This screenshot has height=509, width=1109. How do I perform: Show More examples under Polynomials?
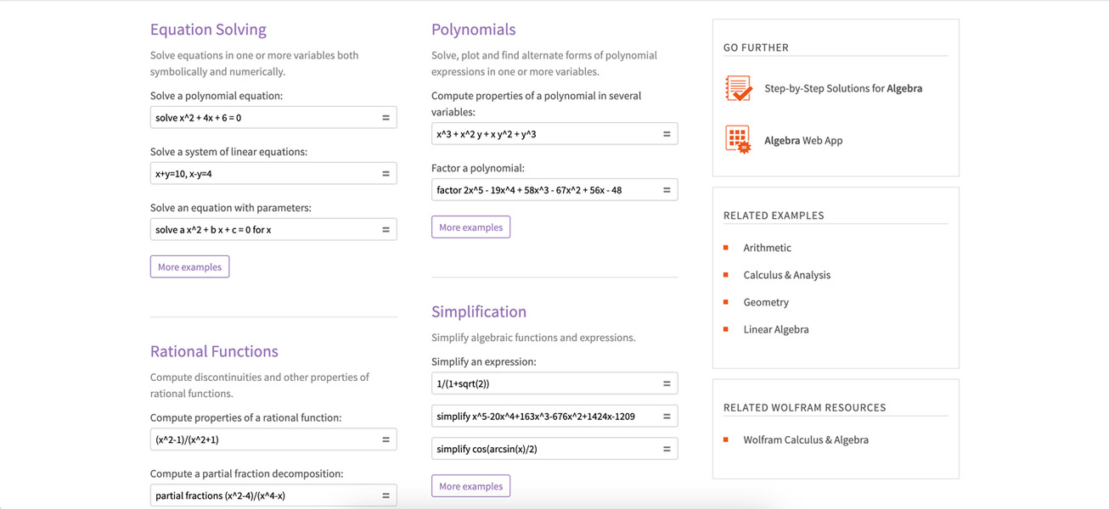[470, 227]
